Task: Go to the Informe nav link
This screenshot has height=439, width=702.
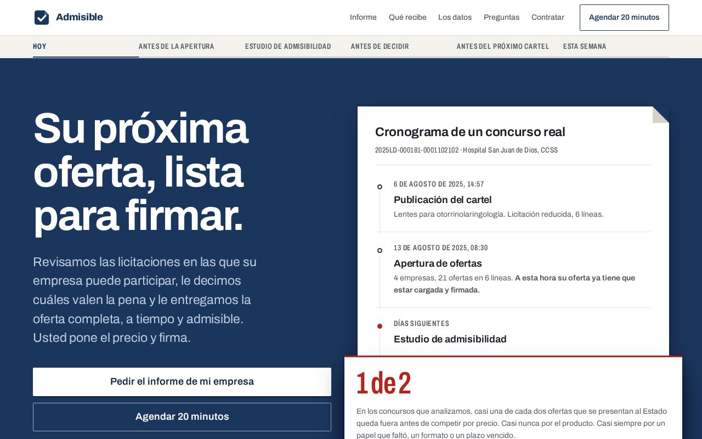Action: 363,17
